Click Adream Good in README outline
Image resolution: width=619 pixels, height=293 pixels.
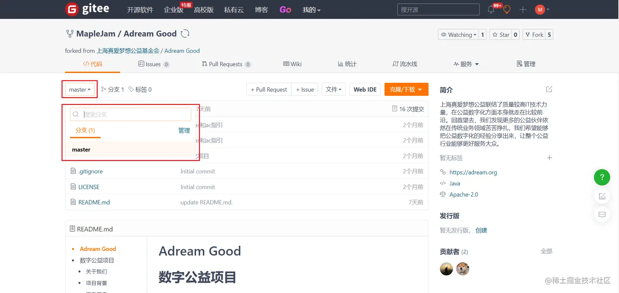point(98,249)
